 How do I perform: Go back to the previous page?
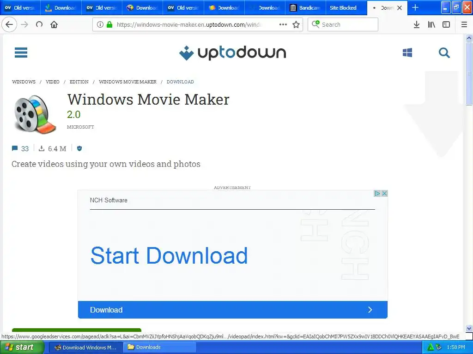[x=9, y=24]
